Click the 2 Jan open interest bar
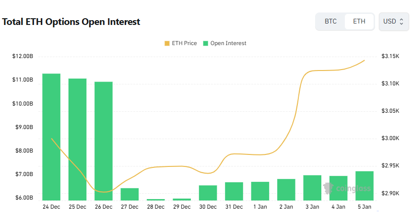The width and height of the screenshot is (412, 212). (x=286, y=189)
